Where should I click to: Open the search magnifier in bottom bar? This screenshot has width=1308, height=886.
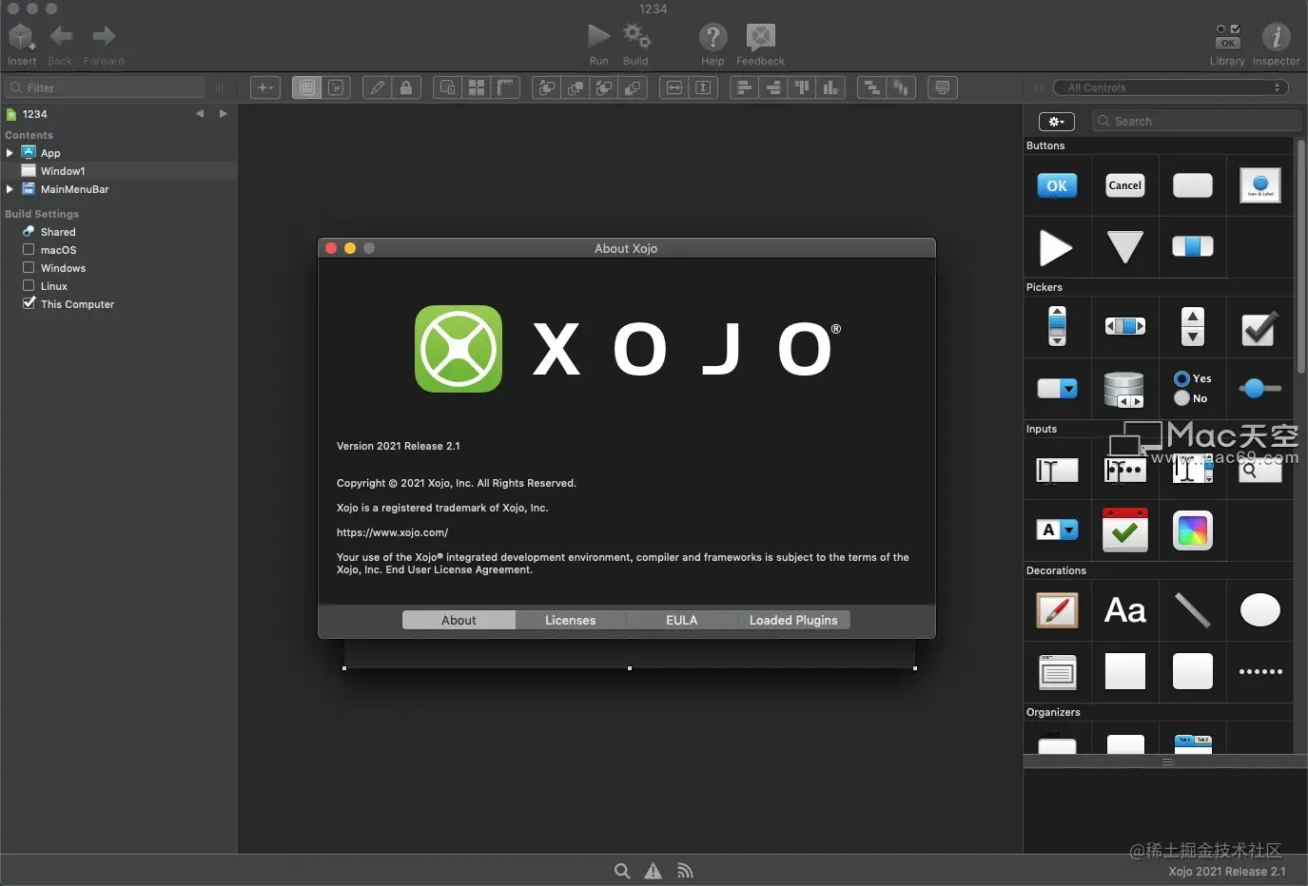[x=622, y=871]
